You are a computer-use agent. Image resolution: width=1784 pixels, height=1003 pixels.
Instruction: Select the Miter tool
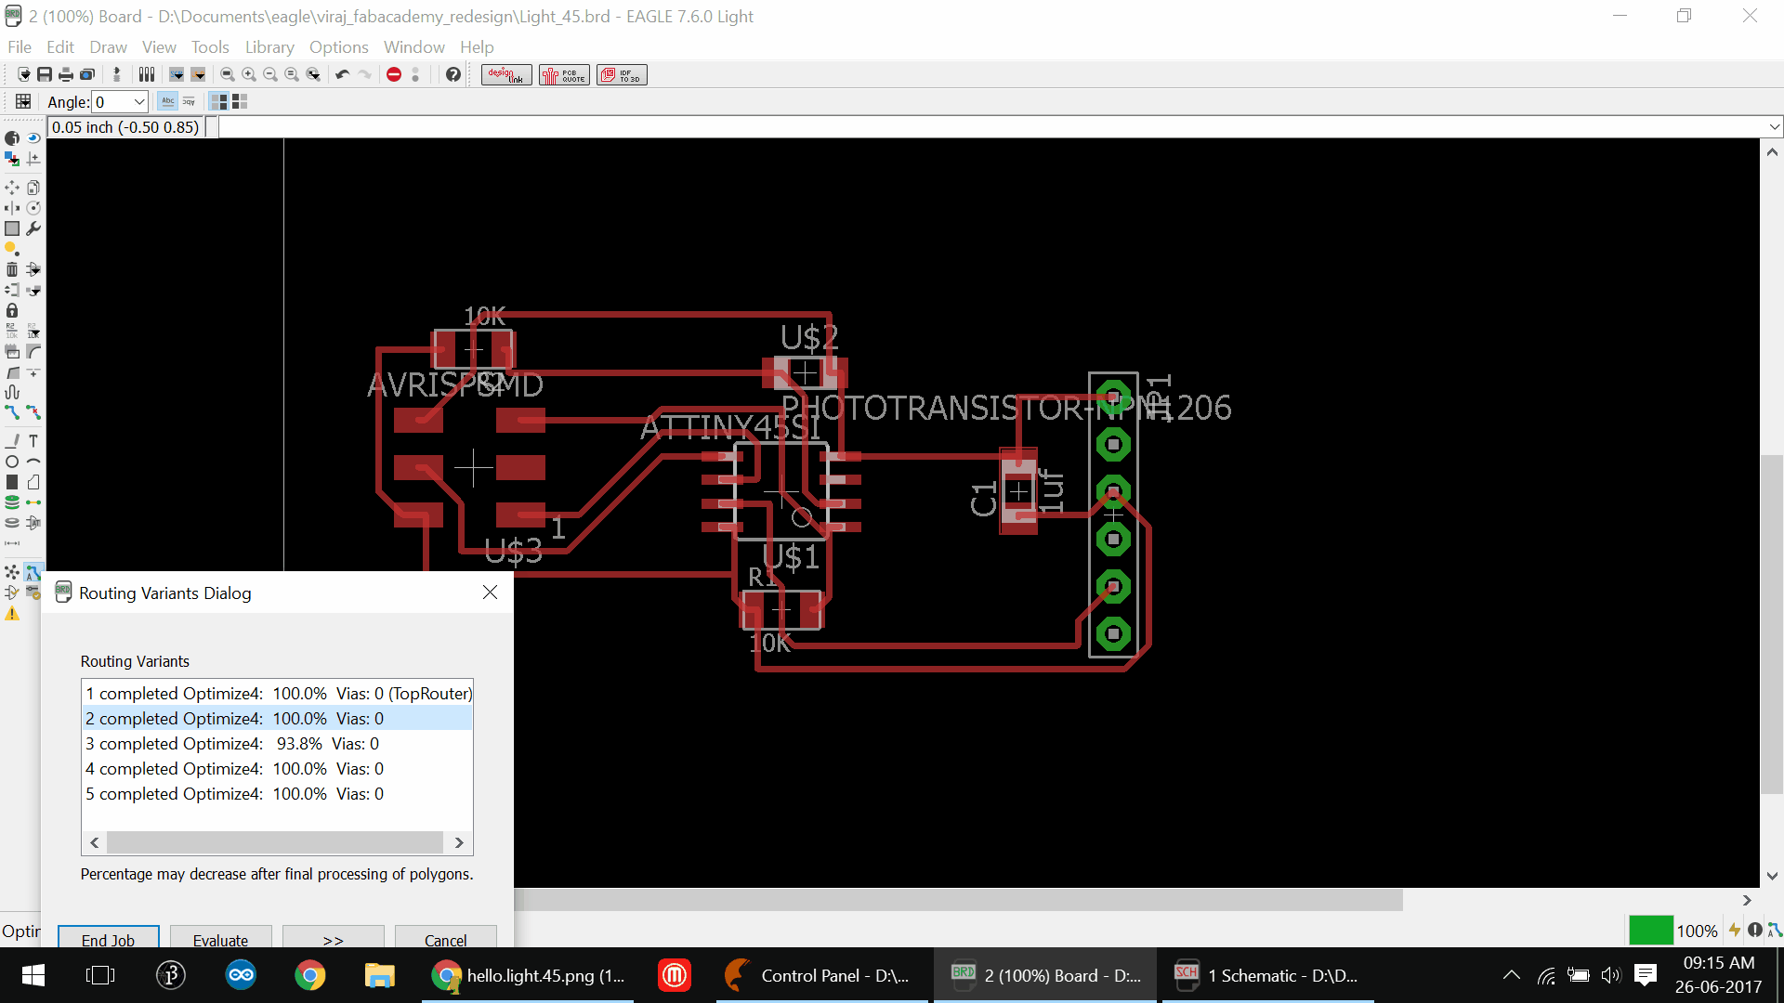point(33,351)
